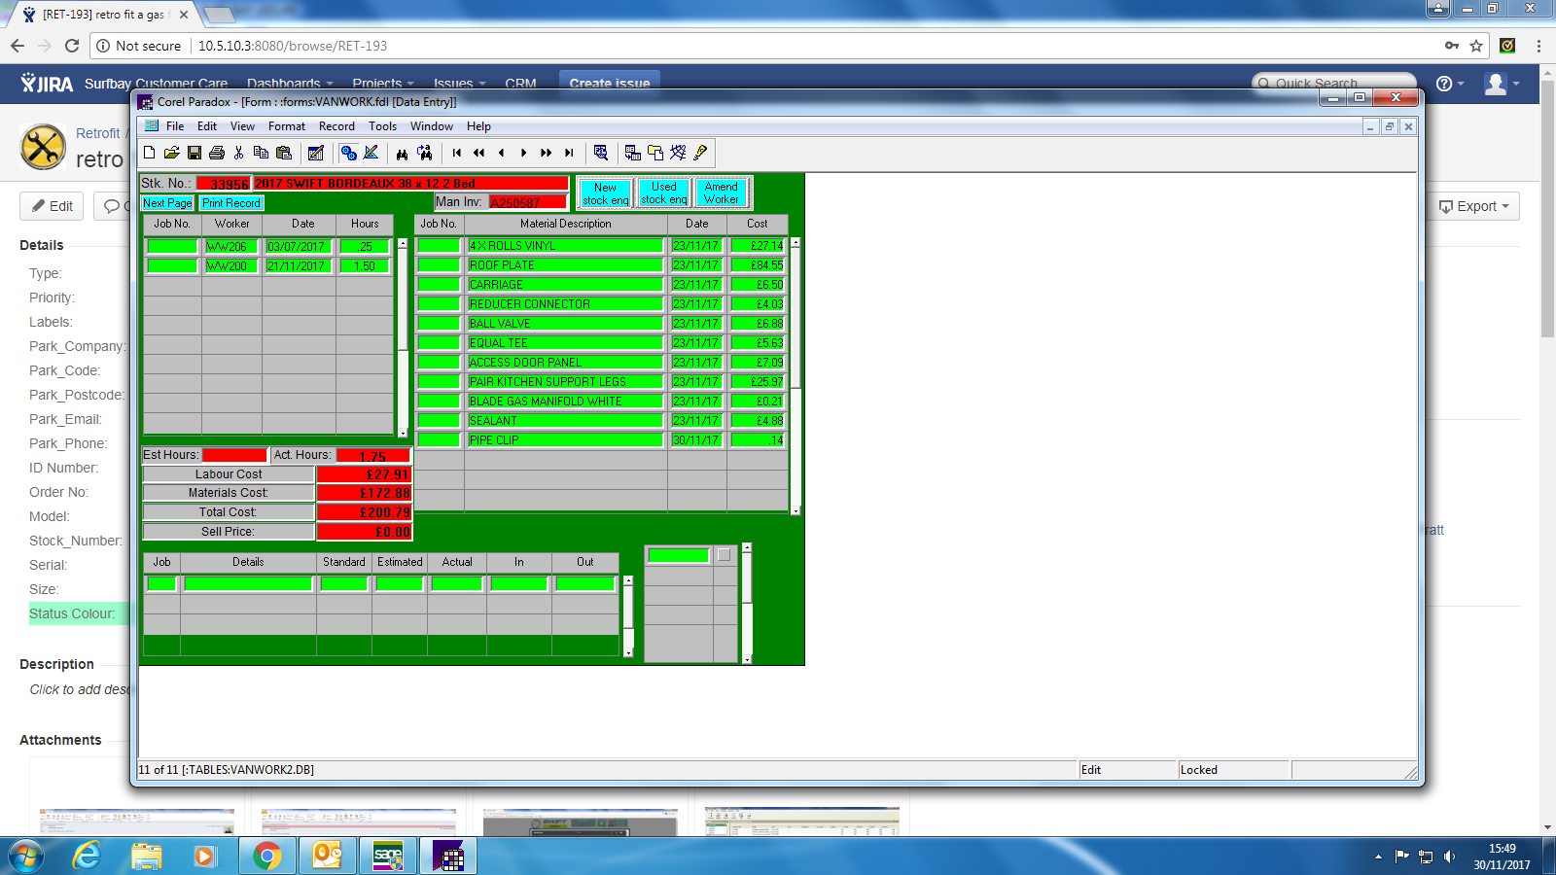Click the Locate Field Value binoculars icon
The width and height of the screenshot is (1556, 875).
pos(402,153)
